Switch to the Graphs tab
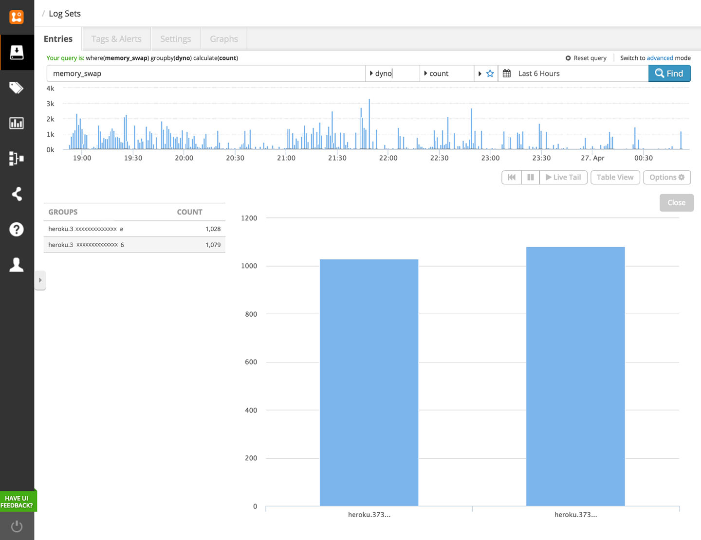 pyautogui.click(x=224, y=39)
